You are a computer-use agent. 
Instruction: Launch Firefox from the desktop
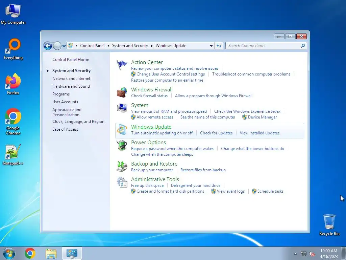point(13,84)
